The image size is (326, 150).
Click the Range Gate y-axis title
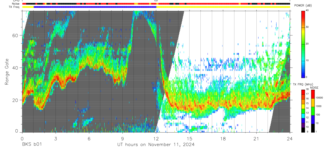click(7, 72)
